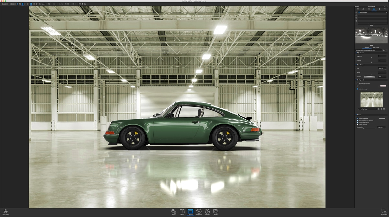Open the Render dialog
This screenshot has width=389, height=217.
coord(216,211)
